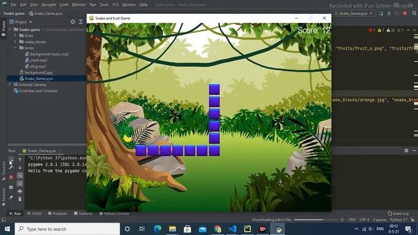The height and width of the screenshot is (235, 418).
Task: Open the Windows Start menu
Action: point(7,229)
